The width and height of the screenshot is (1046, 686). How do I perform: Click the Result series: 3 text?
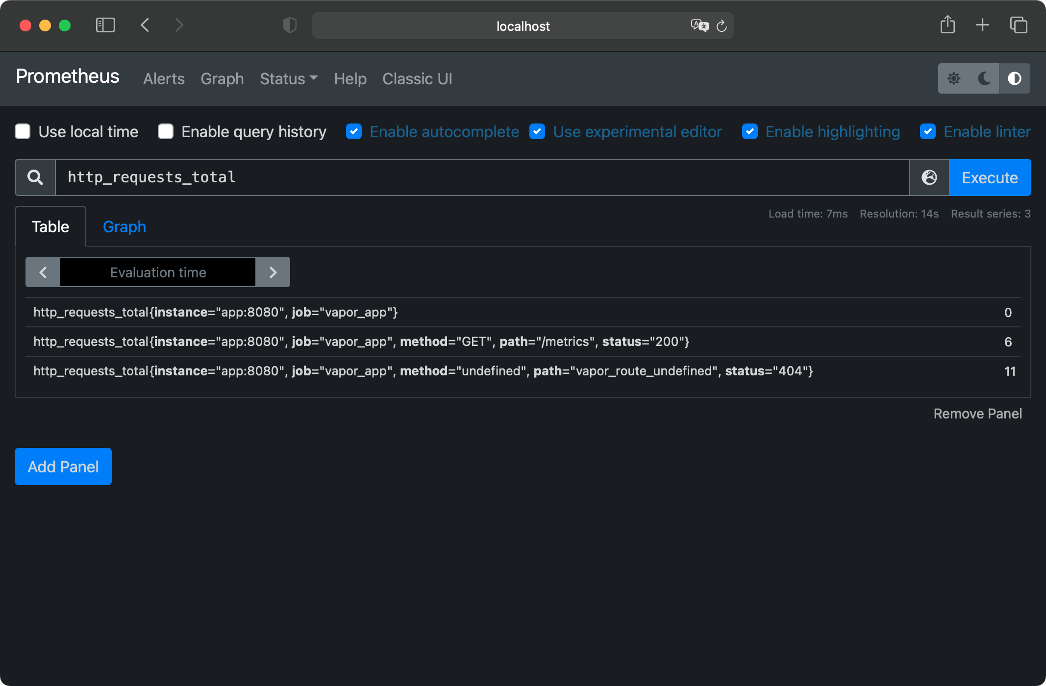(x=991, y=214)
